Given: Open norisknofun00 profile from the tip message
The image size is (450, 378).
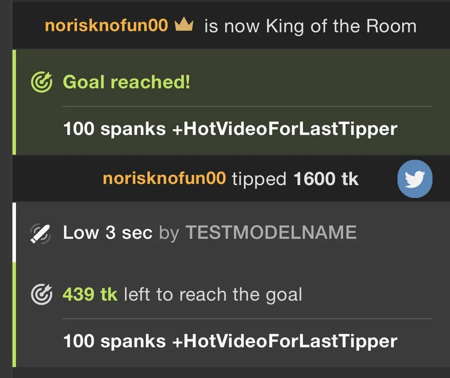Looking at the screenshot, I should tap(164, 178).
